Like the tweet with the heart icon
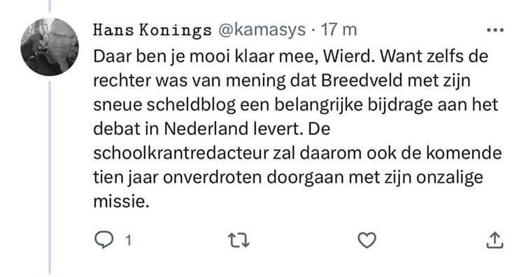Viewport: 526px width, 277px height. click(367, 240)
